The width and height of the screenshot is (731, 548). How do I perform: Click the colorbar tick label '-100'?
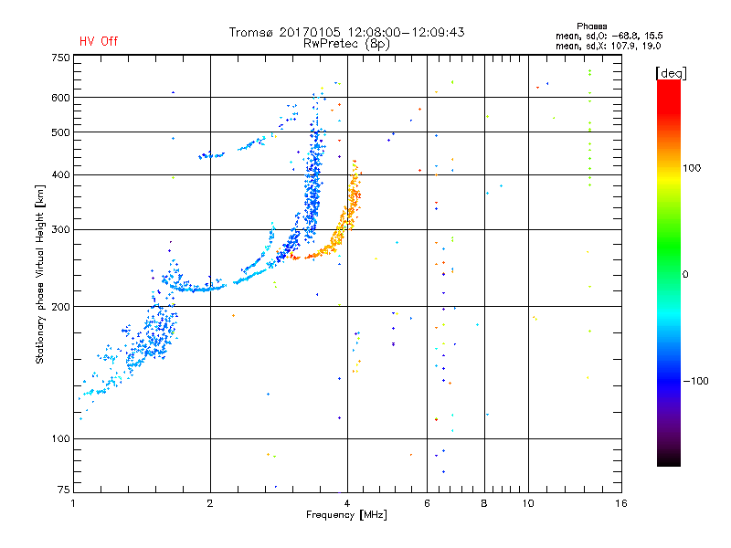click(x=696, y=381)
